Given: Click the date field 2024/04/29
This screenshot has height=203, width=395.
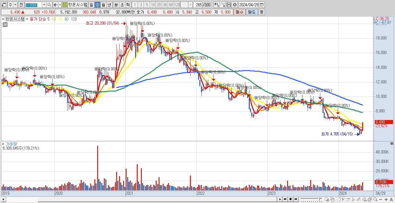Looking at the screenshot, I should click(249, 5).
